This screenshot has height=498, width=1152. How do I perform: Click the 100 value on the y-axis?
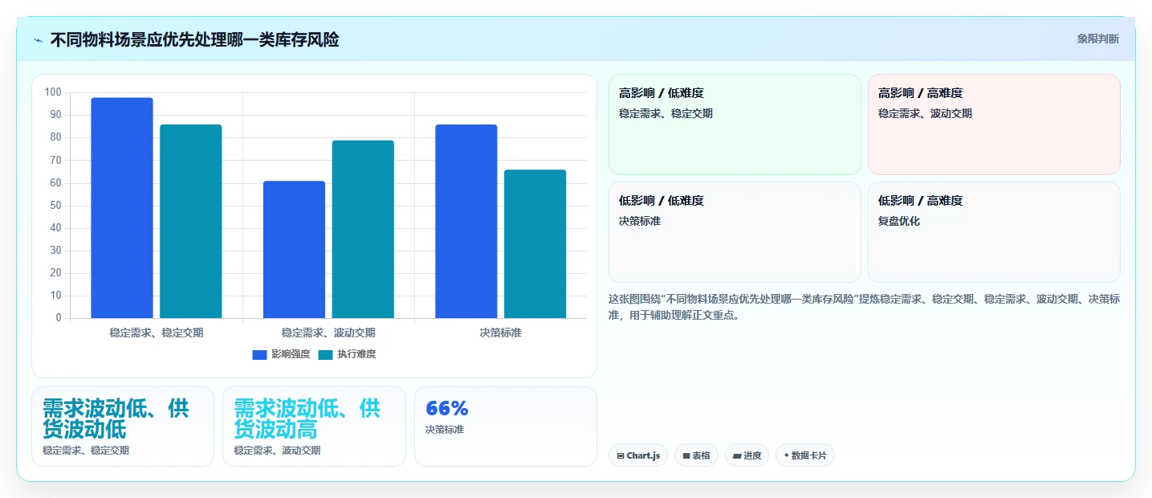tap(52, 92)
